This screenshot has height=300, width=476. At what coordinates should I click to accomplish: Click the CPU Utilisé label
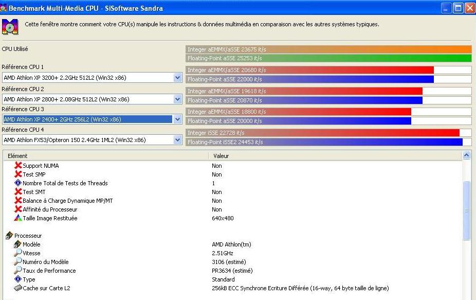click(x=15, y=49)
